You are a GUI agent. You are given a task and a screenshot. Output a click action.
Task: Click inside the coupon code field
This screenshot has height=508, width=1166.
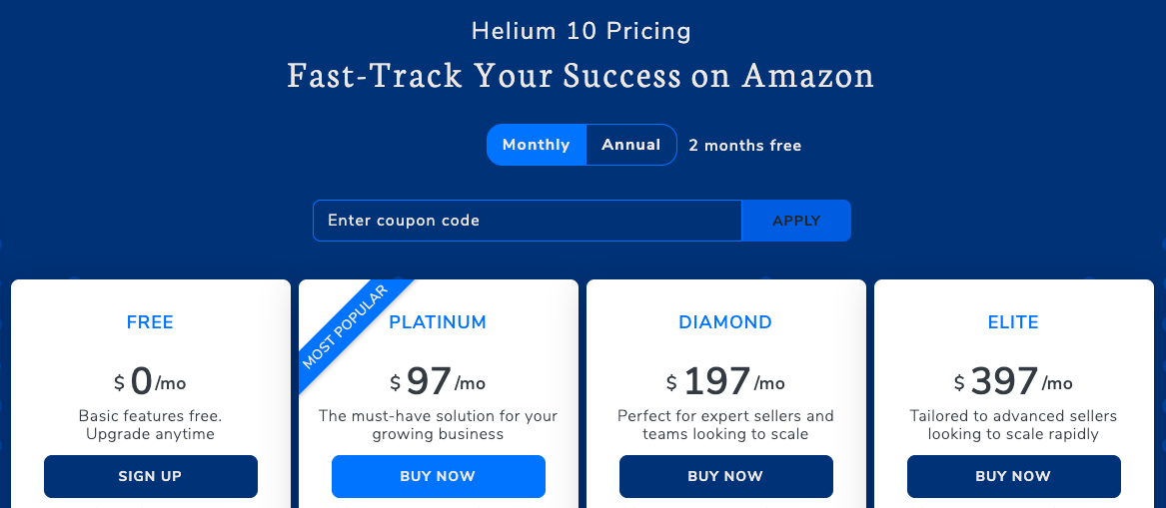click(528, 221)
